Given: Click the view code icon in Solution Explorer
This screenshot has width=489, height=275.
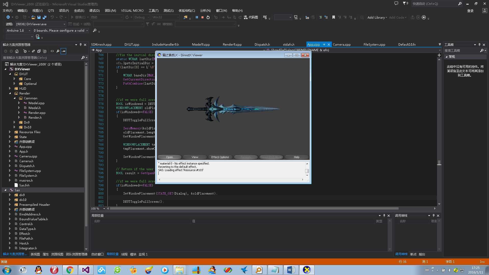Looking at the screenshot, I should tap(52, 51).
